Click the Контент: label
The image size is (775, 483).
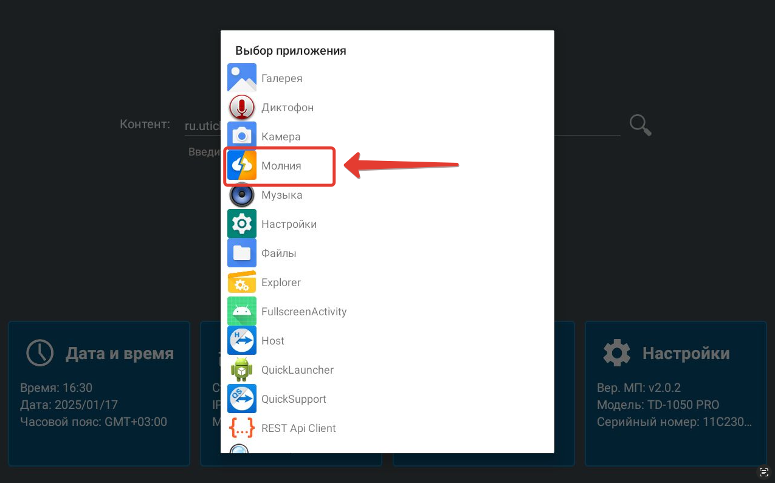pos(145,125)
